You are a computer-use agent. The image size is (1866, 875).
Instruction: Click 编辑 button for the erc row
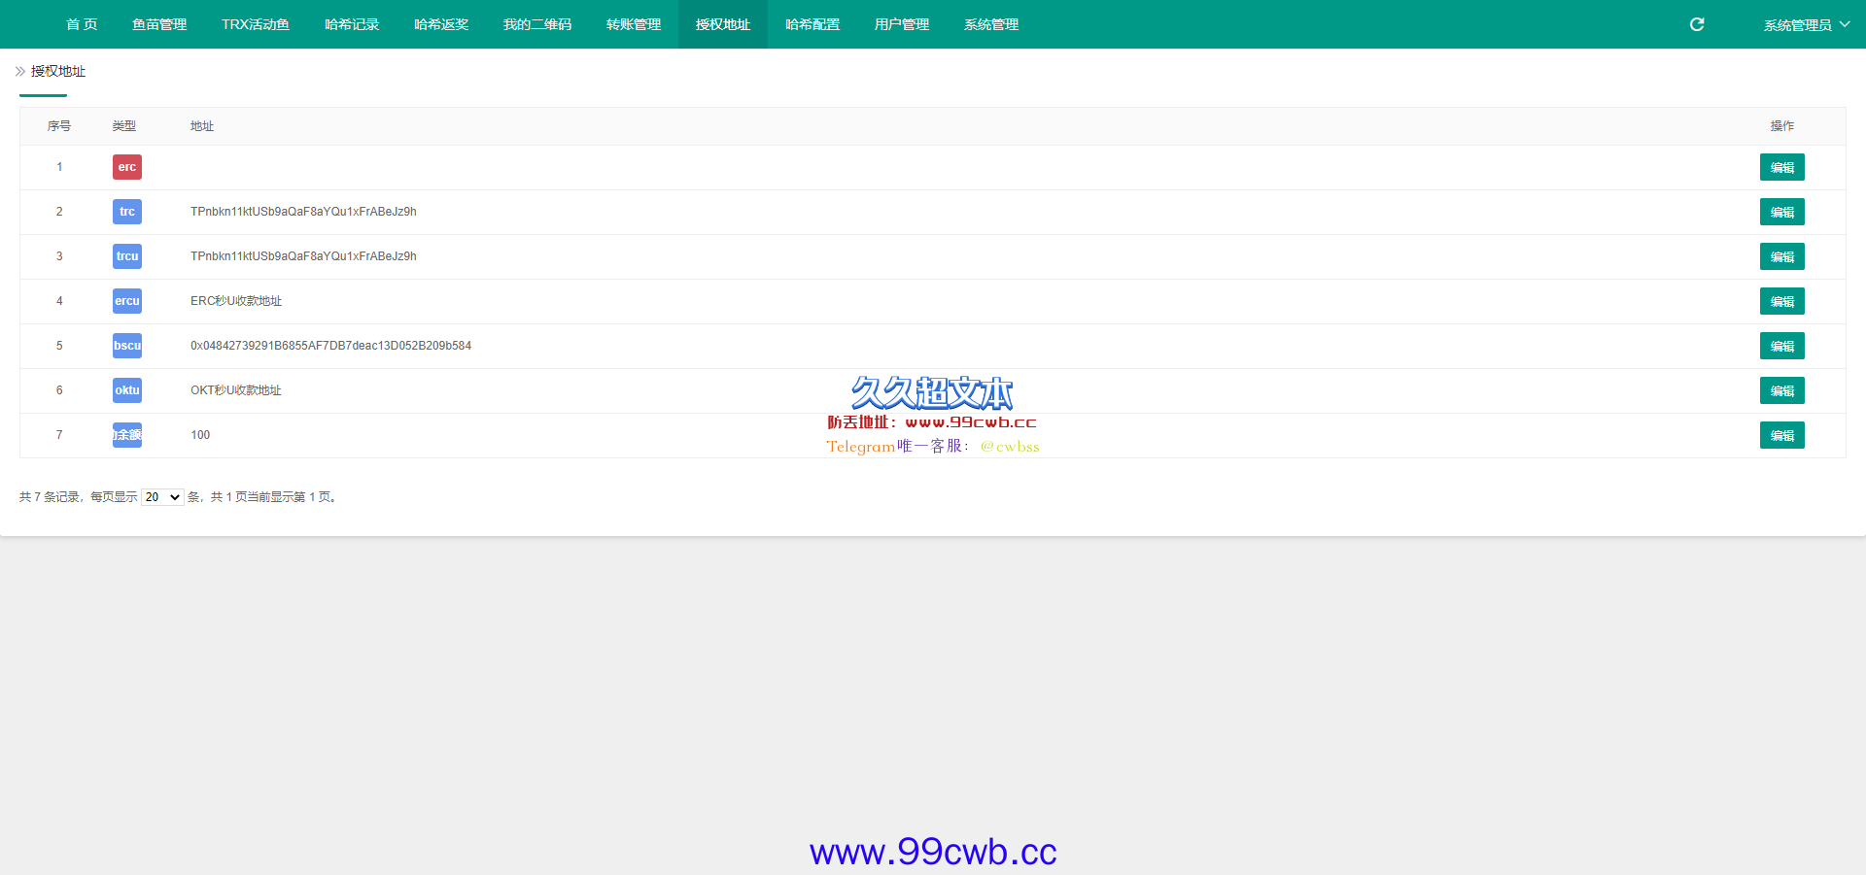1782,167
